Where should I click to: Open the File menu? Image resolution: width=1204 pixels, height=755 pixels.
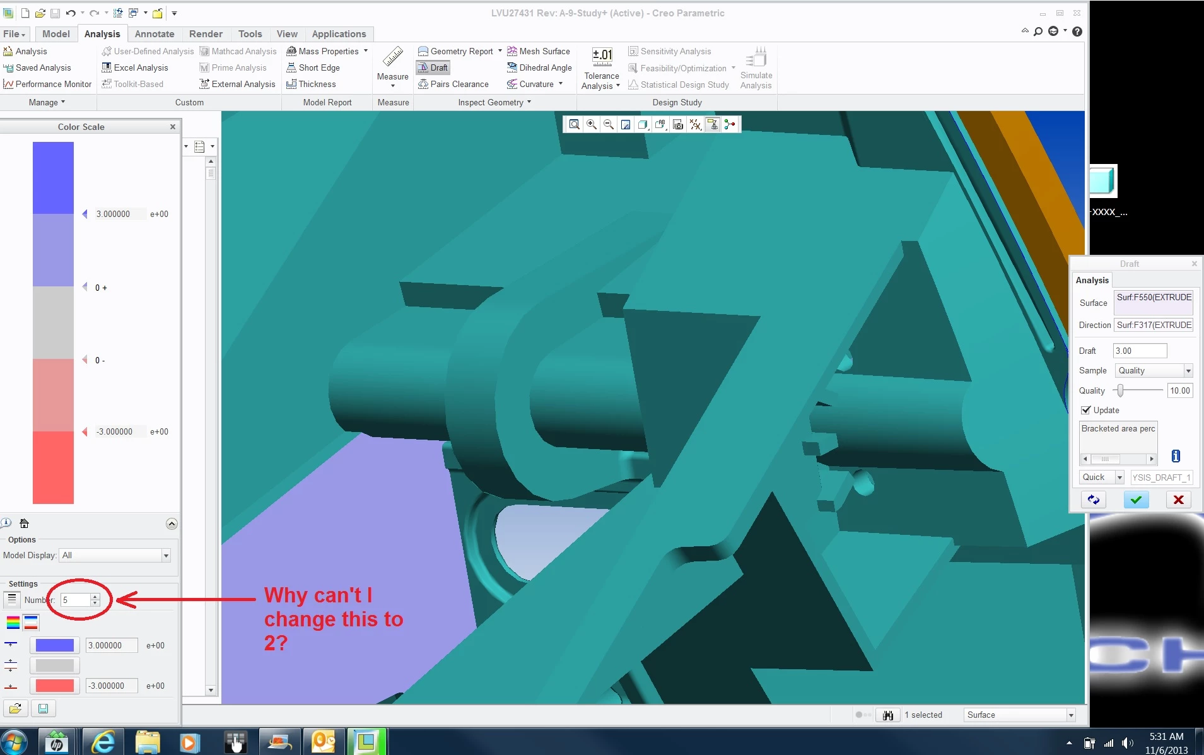[14, 33]
